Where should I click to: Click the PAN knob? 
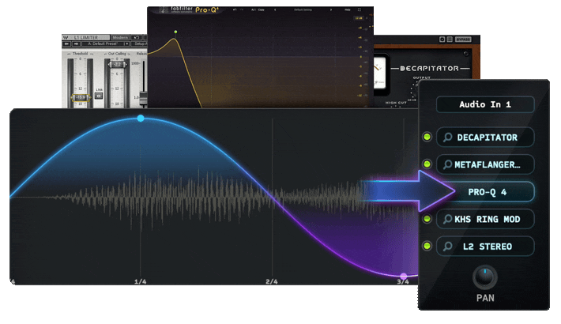point(485,277)
